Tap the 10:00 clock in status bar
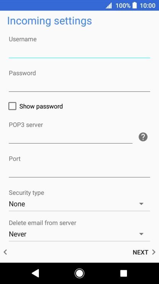 click(148, 6)
